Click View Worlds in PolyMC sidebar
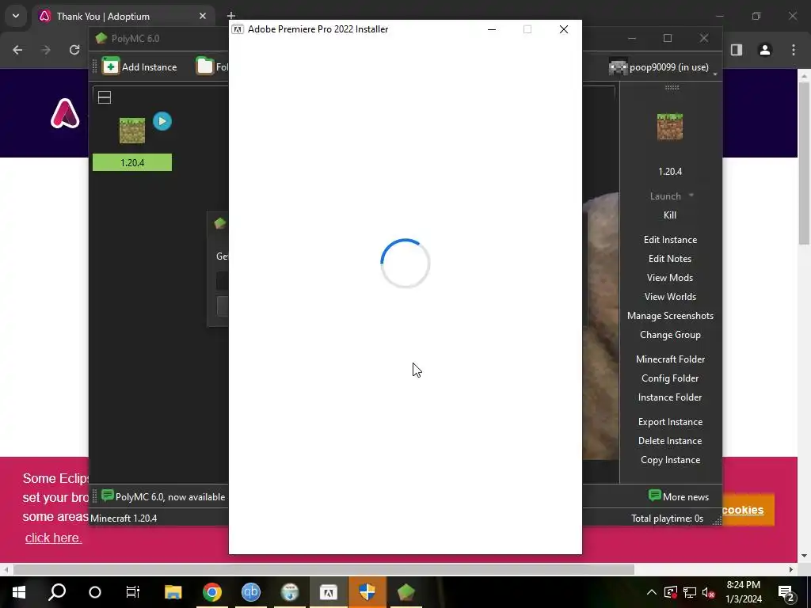Viewport: 811px width, 608px height. [670, 297]
